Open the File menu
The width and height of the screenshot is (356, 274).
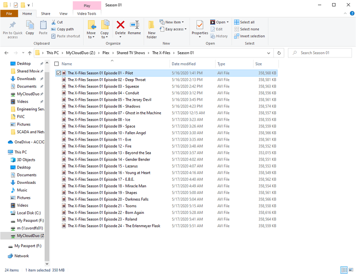pos(9,14)
